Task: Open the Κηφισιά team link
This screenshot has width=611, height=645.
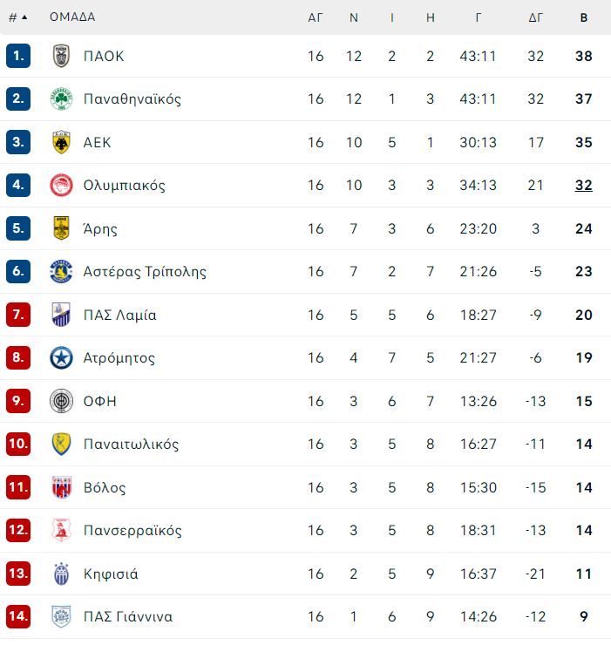Action: click(111, 574)
